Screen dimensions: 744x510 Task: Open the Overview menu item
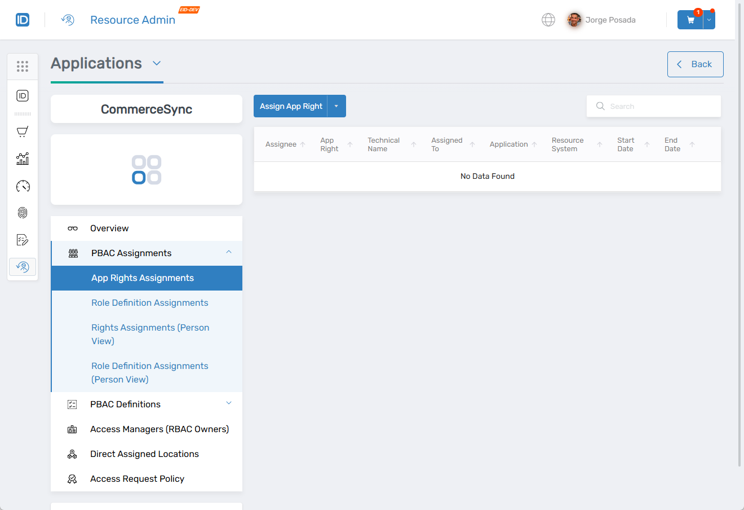(109, 228)
